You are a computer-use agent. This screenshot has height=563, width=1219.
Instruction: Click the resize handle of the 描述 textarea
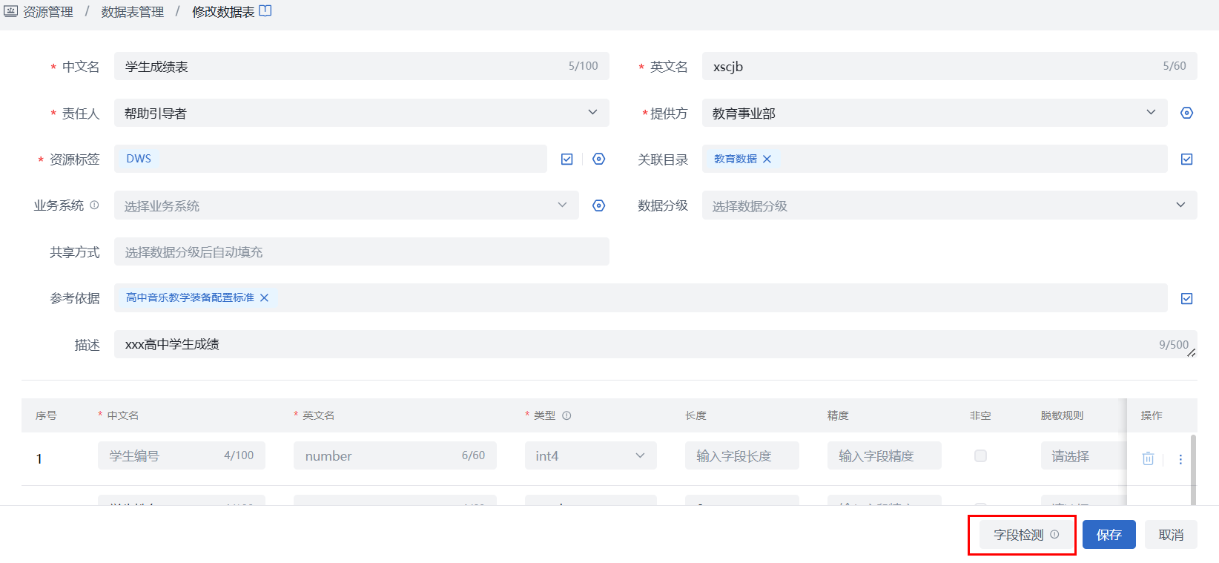pos(1191,352)
